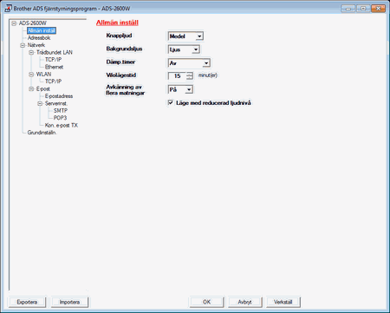
Task: Collapse the E-post tree node
Action: pyautogui.click(x=31, y=89)
